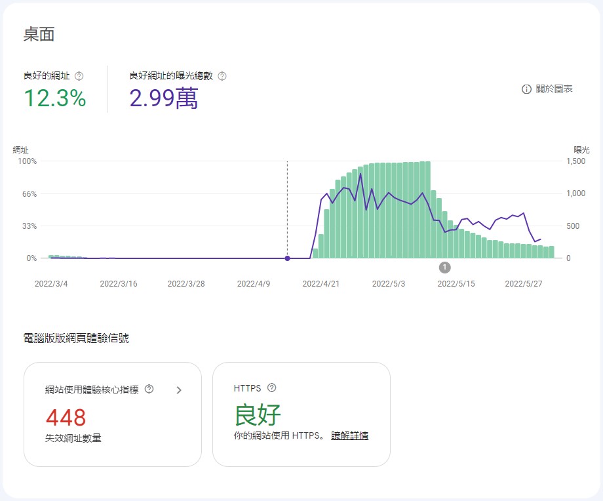This screenshot has width=603, height=501.
Task: Toggle the 2.99萬 impressions metric
Action: [x=164, y=98]
